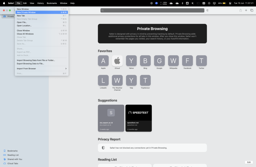
Task: Click the Privacy Report status row
Action: 152,148
